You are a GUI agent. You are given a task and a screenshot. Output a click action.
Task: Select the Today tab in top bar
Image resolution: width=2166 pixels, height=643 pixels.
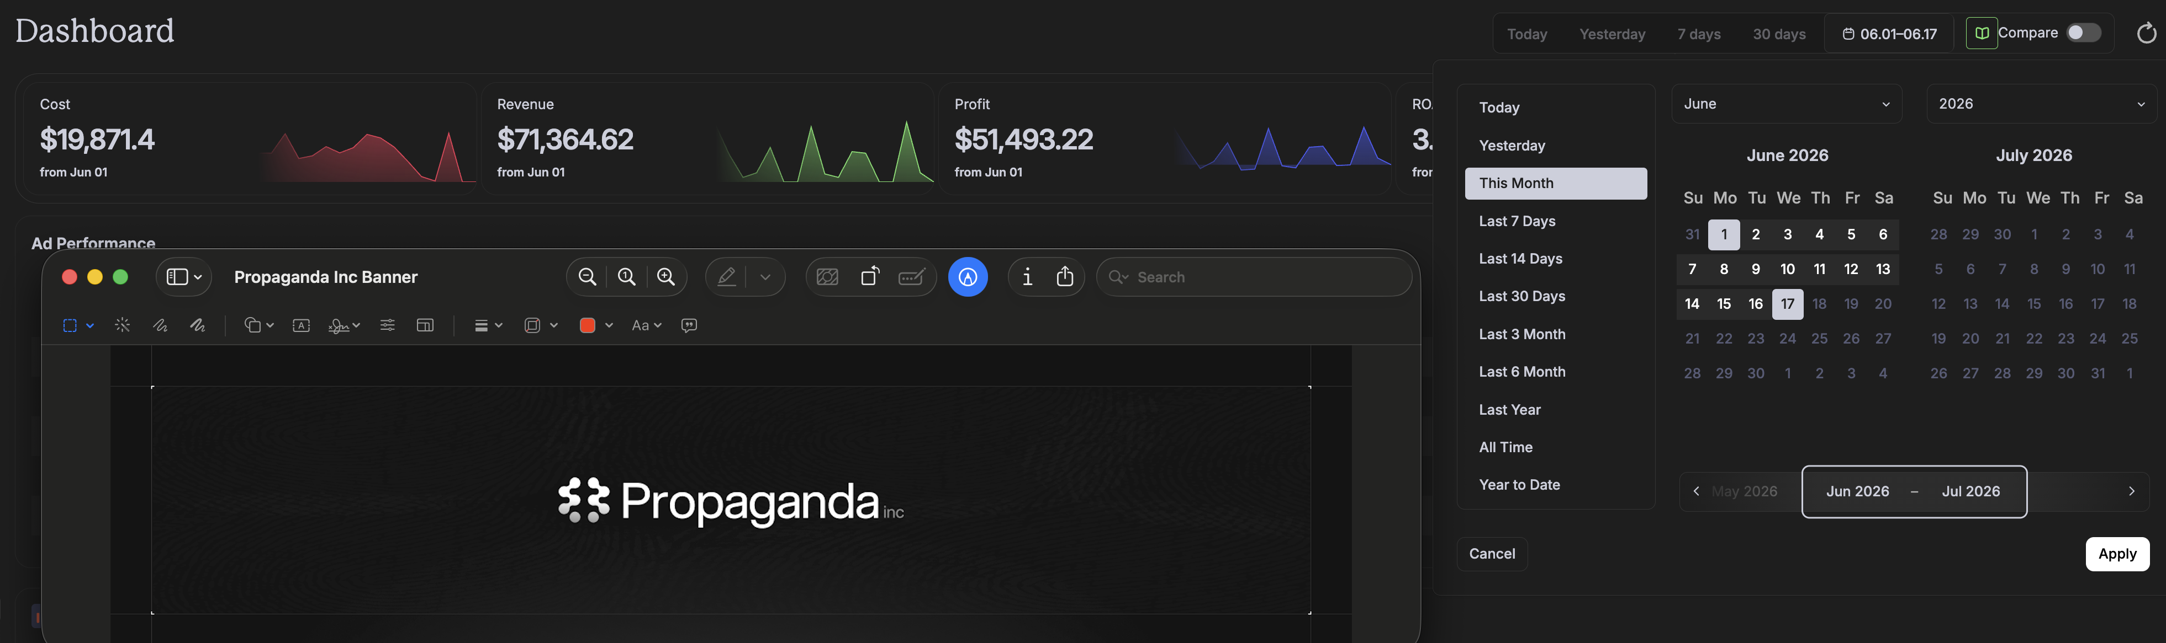(x=1526, y=34)
